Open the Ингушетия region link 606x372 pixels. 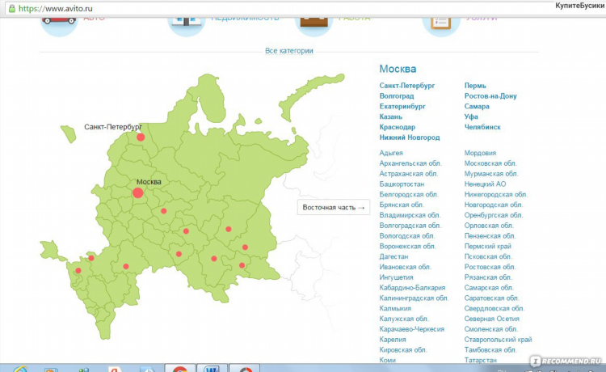396,277
